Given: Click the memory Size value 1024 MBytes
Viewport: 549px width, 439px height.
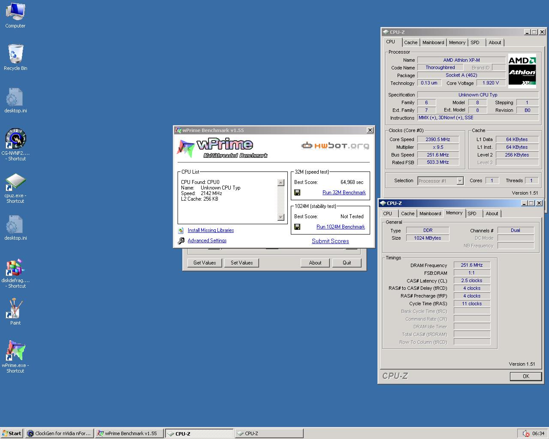Looking at the screenshot, I should click(x=428, y=238).
